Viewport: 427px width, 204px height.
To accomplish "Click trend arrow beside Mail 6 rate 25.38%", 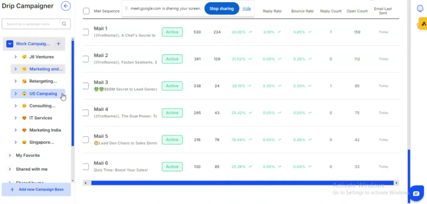I will [251, 167].
